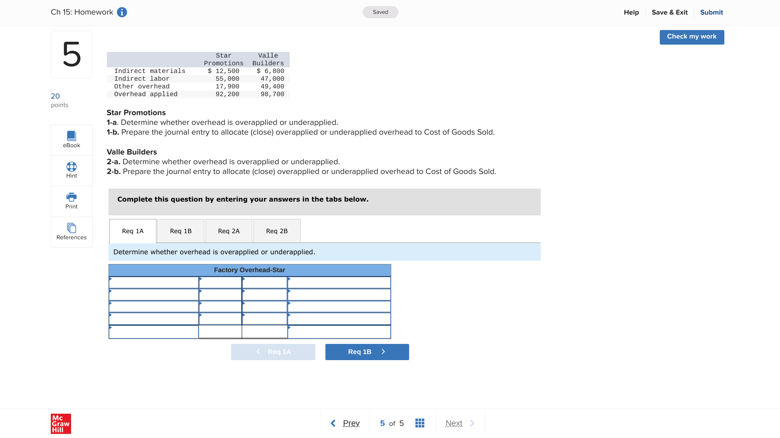Screen dimensions: 780x438
Task: Switch to the Req 2A tab
Action: (x=229, y=231)
